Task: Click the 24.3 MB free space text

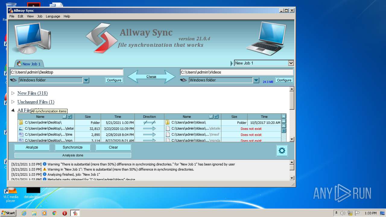Action: [268, 82]
